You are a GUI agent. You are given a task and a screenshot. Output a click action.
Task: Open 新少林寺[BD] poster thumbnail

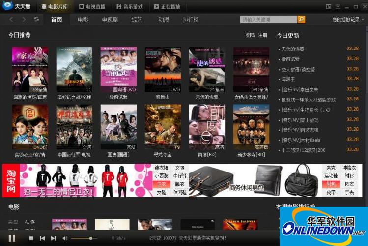[252, 127]
